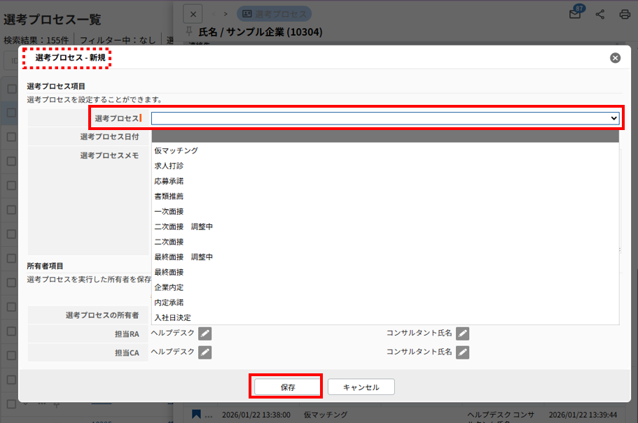Expand the 選考プロセス combo box arrow
Screen dimensions: 638x423
pos(614,119)
